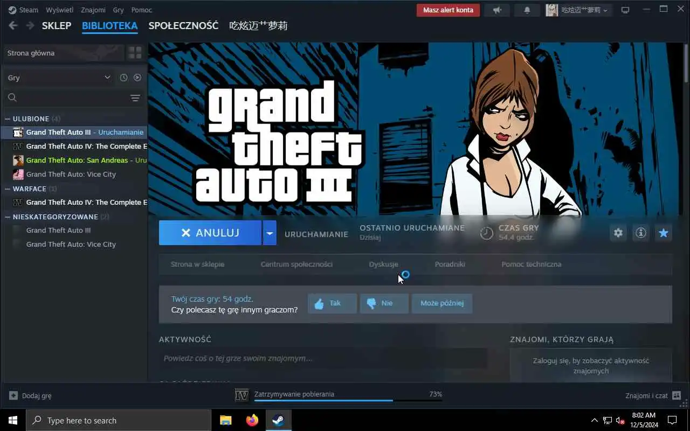This screenshot has width=690, height=431.
Task: Open the launch options dropdown arrow
Action: tap(270, 233)
